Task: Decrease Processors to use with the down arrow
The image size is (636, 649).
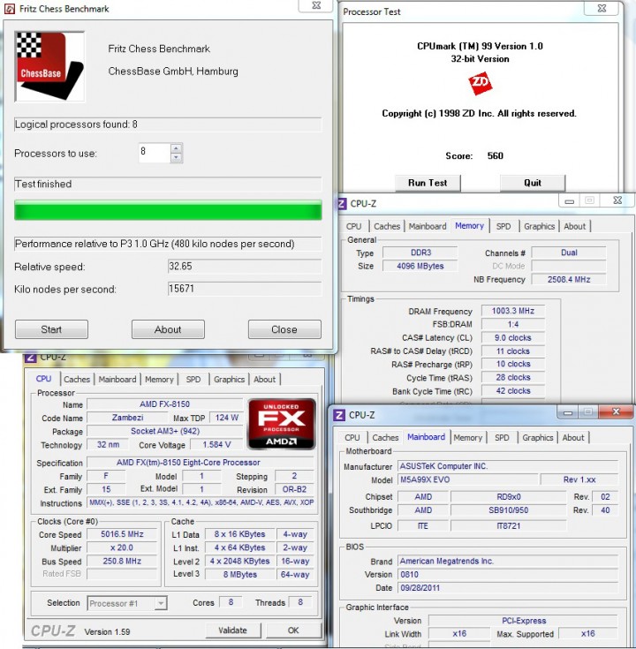Action: click(177, 157)
